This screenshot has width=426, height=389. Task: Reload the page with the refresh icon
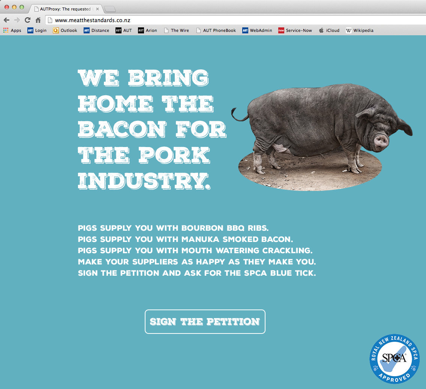[x=27, y=20]
